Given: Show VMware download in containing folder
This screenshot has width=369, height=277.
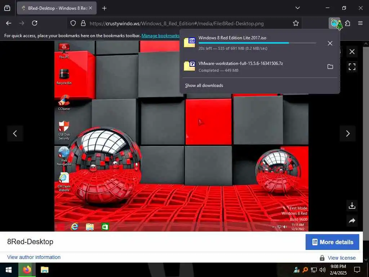Looking at the screenshot, I should click(330, 67).
